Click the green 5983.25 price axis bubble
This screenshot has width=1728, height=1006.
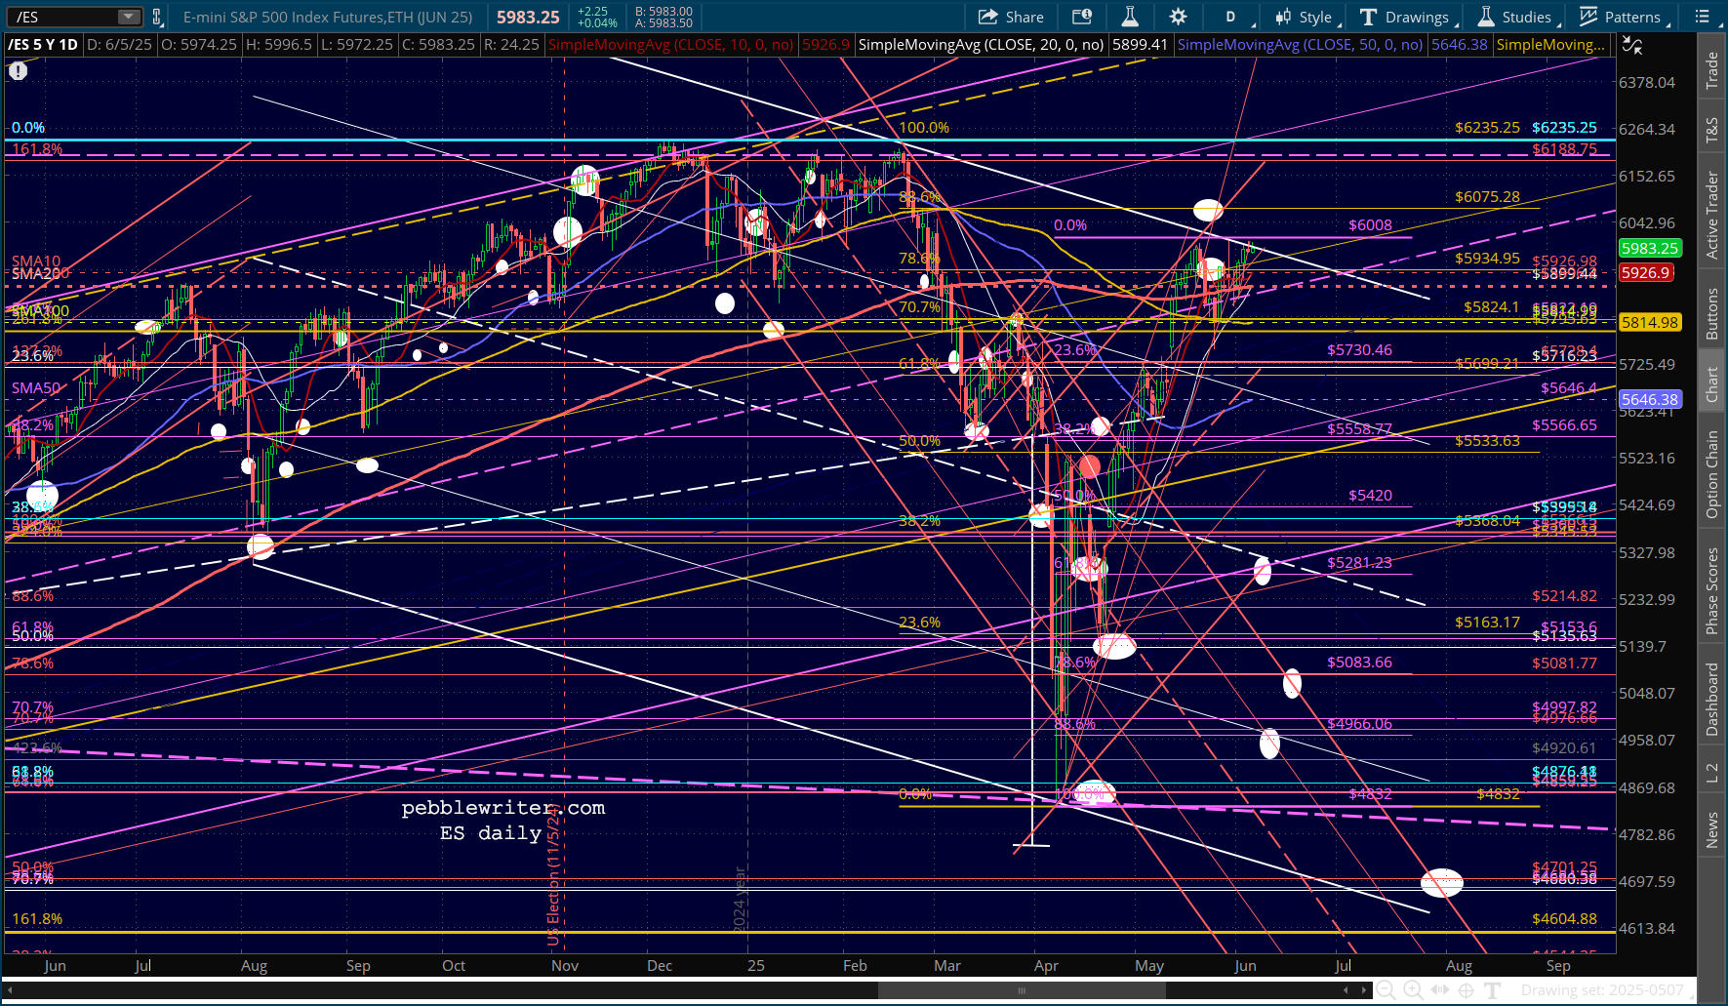point(1650,249)
